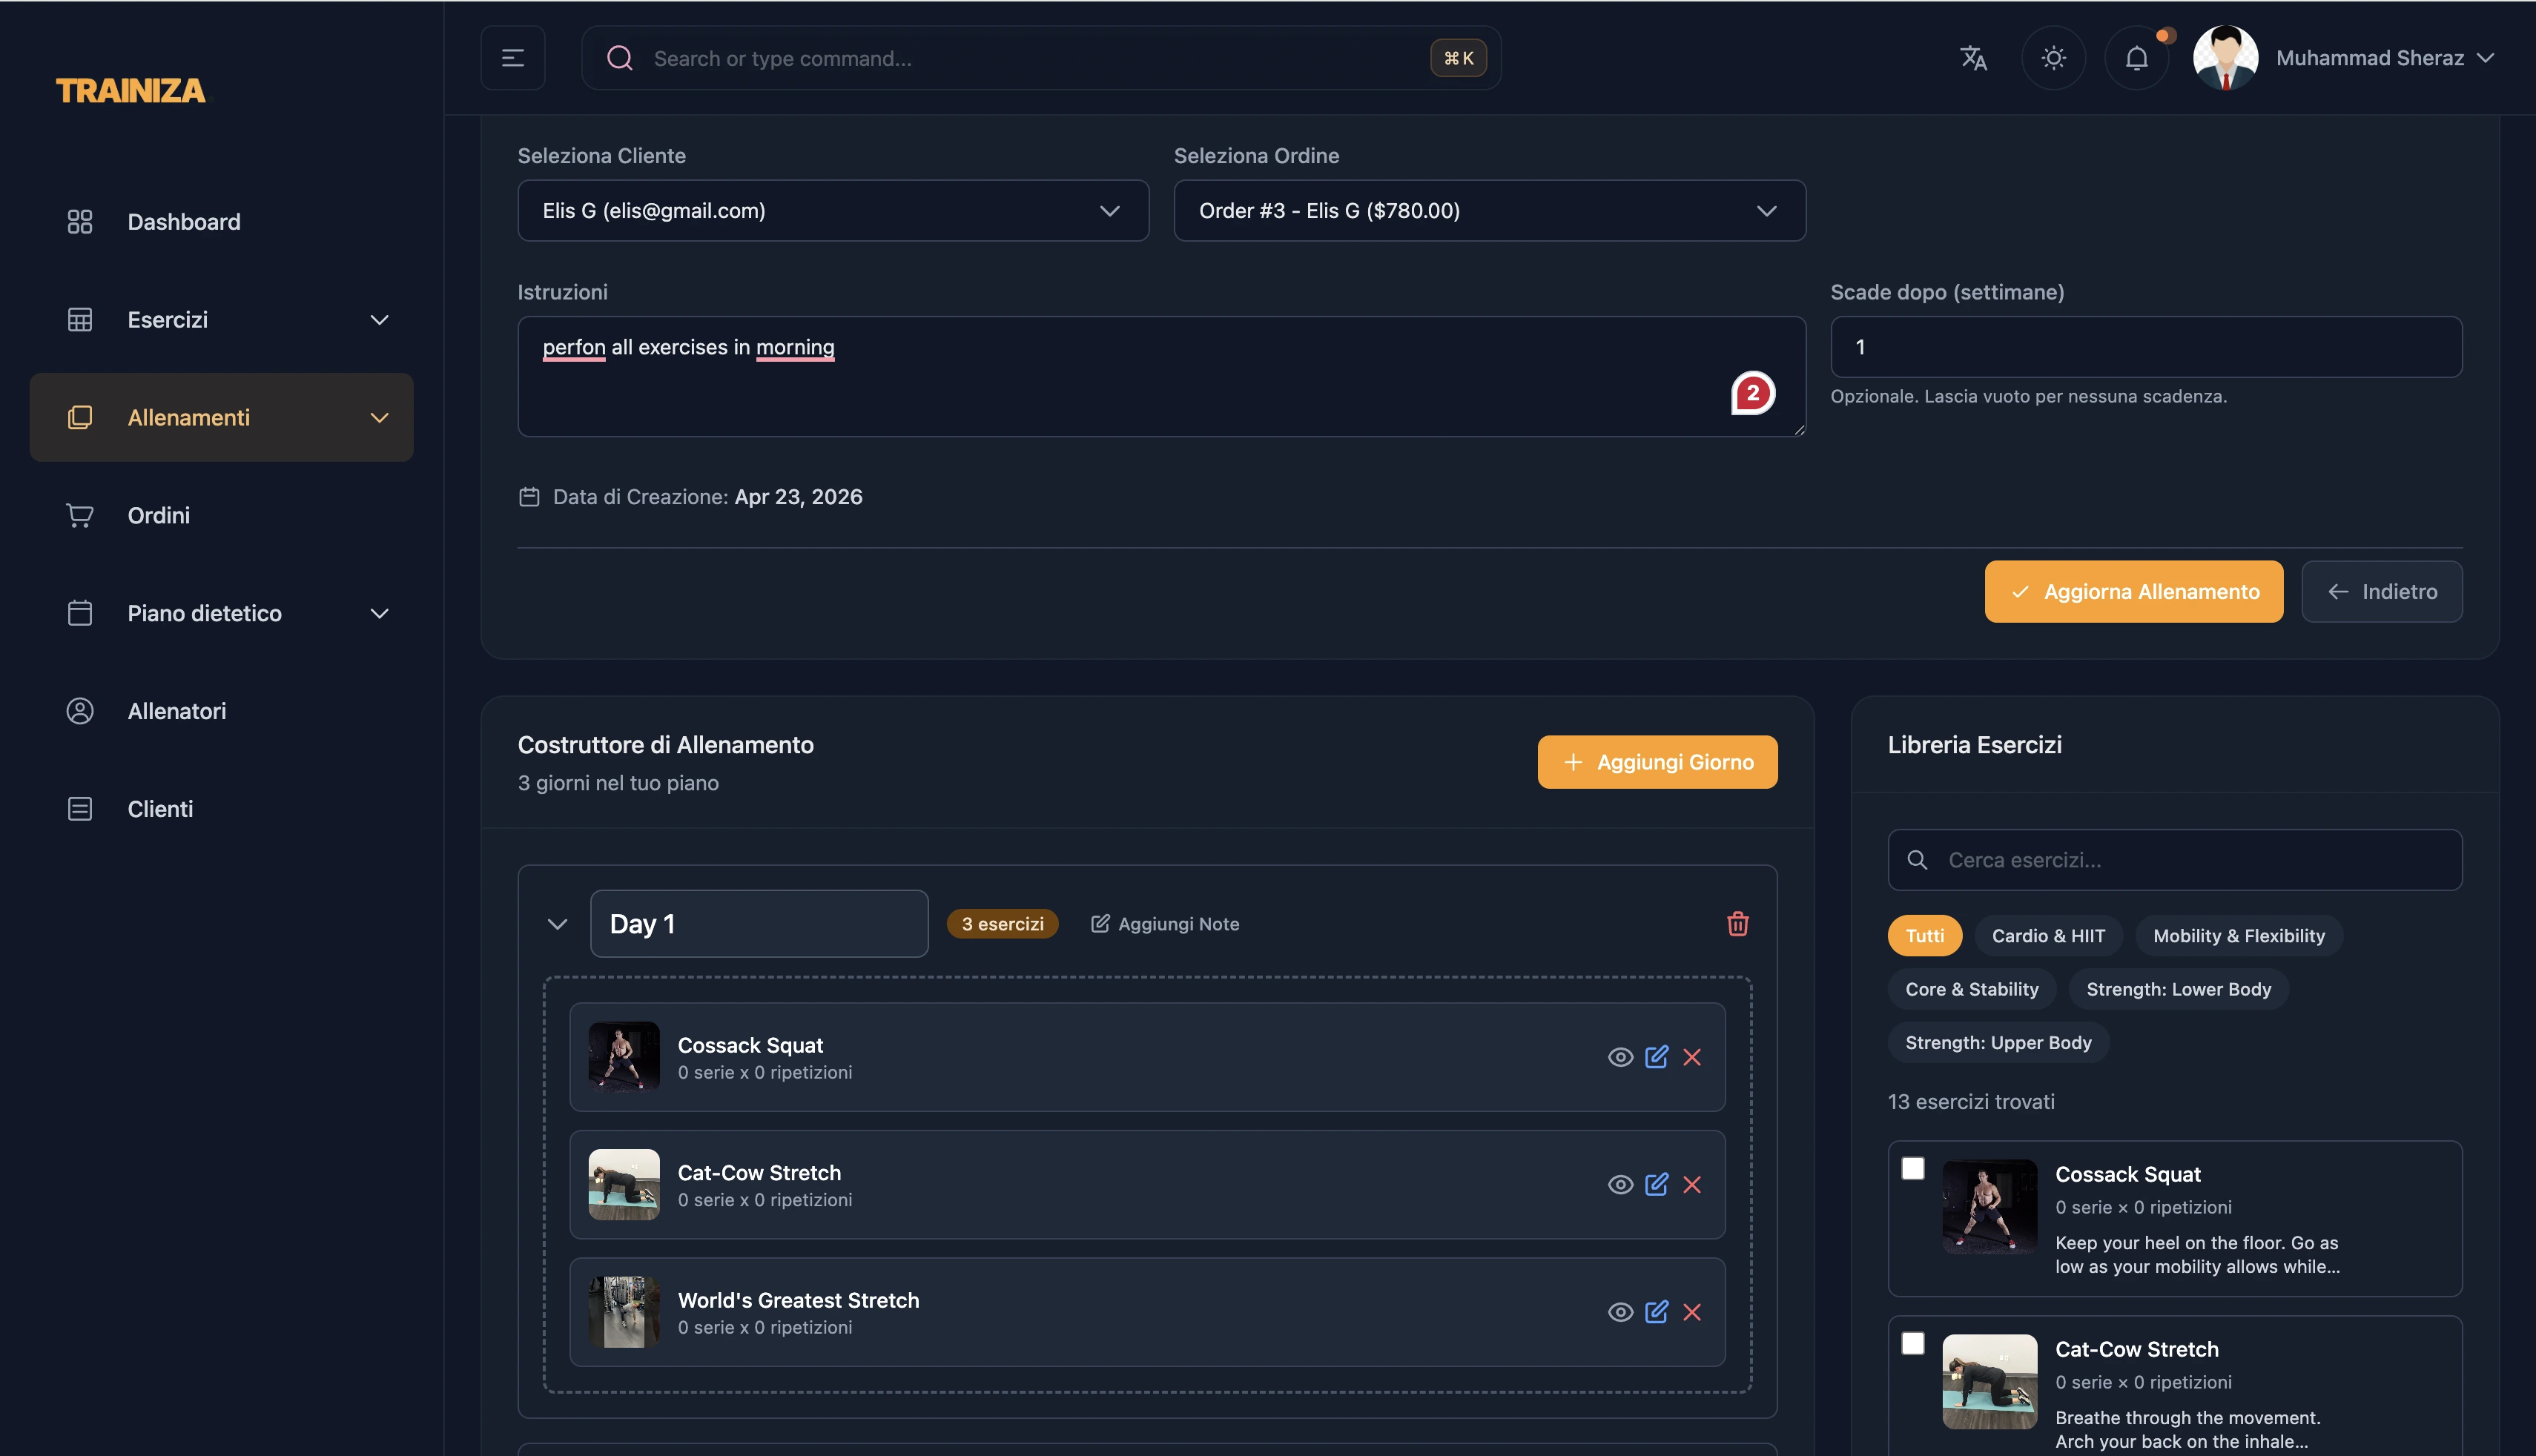Collapse the Allenamenti chevron

[379, 418]
